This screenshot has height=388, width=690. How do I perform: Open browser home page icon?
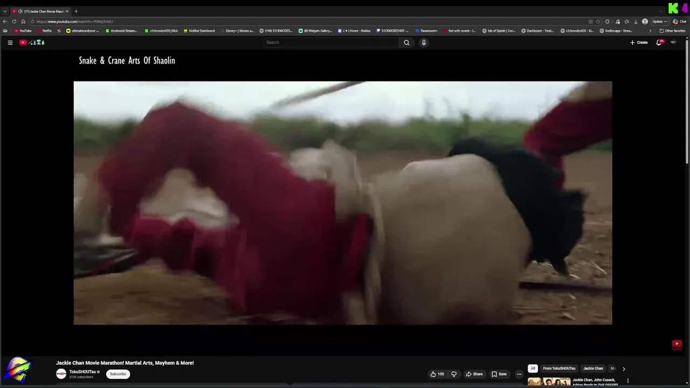coord(23,22)
